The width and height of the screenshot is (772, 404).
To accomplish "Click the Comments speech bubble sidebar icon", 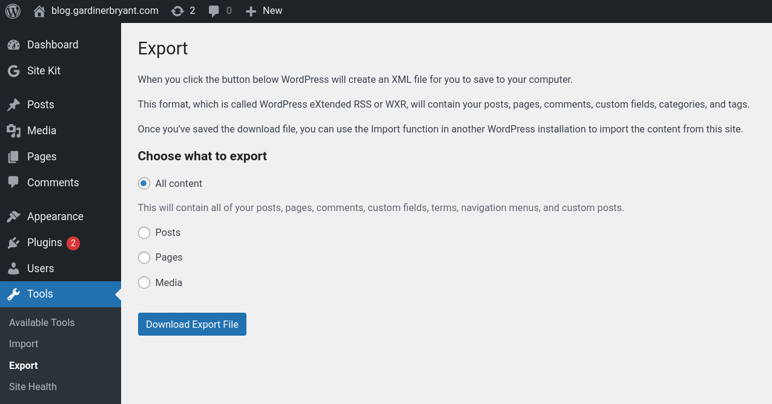I will click(13, 183).
